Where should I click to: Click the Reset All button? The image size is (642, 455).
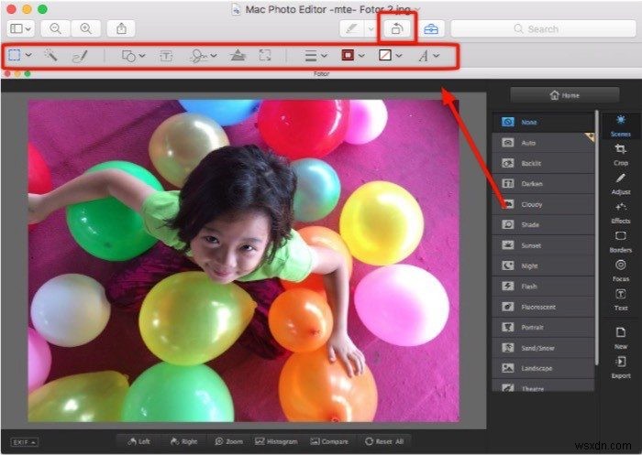pyautogui.click(x=385, y=441)
